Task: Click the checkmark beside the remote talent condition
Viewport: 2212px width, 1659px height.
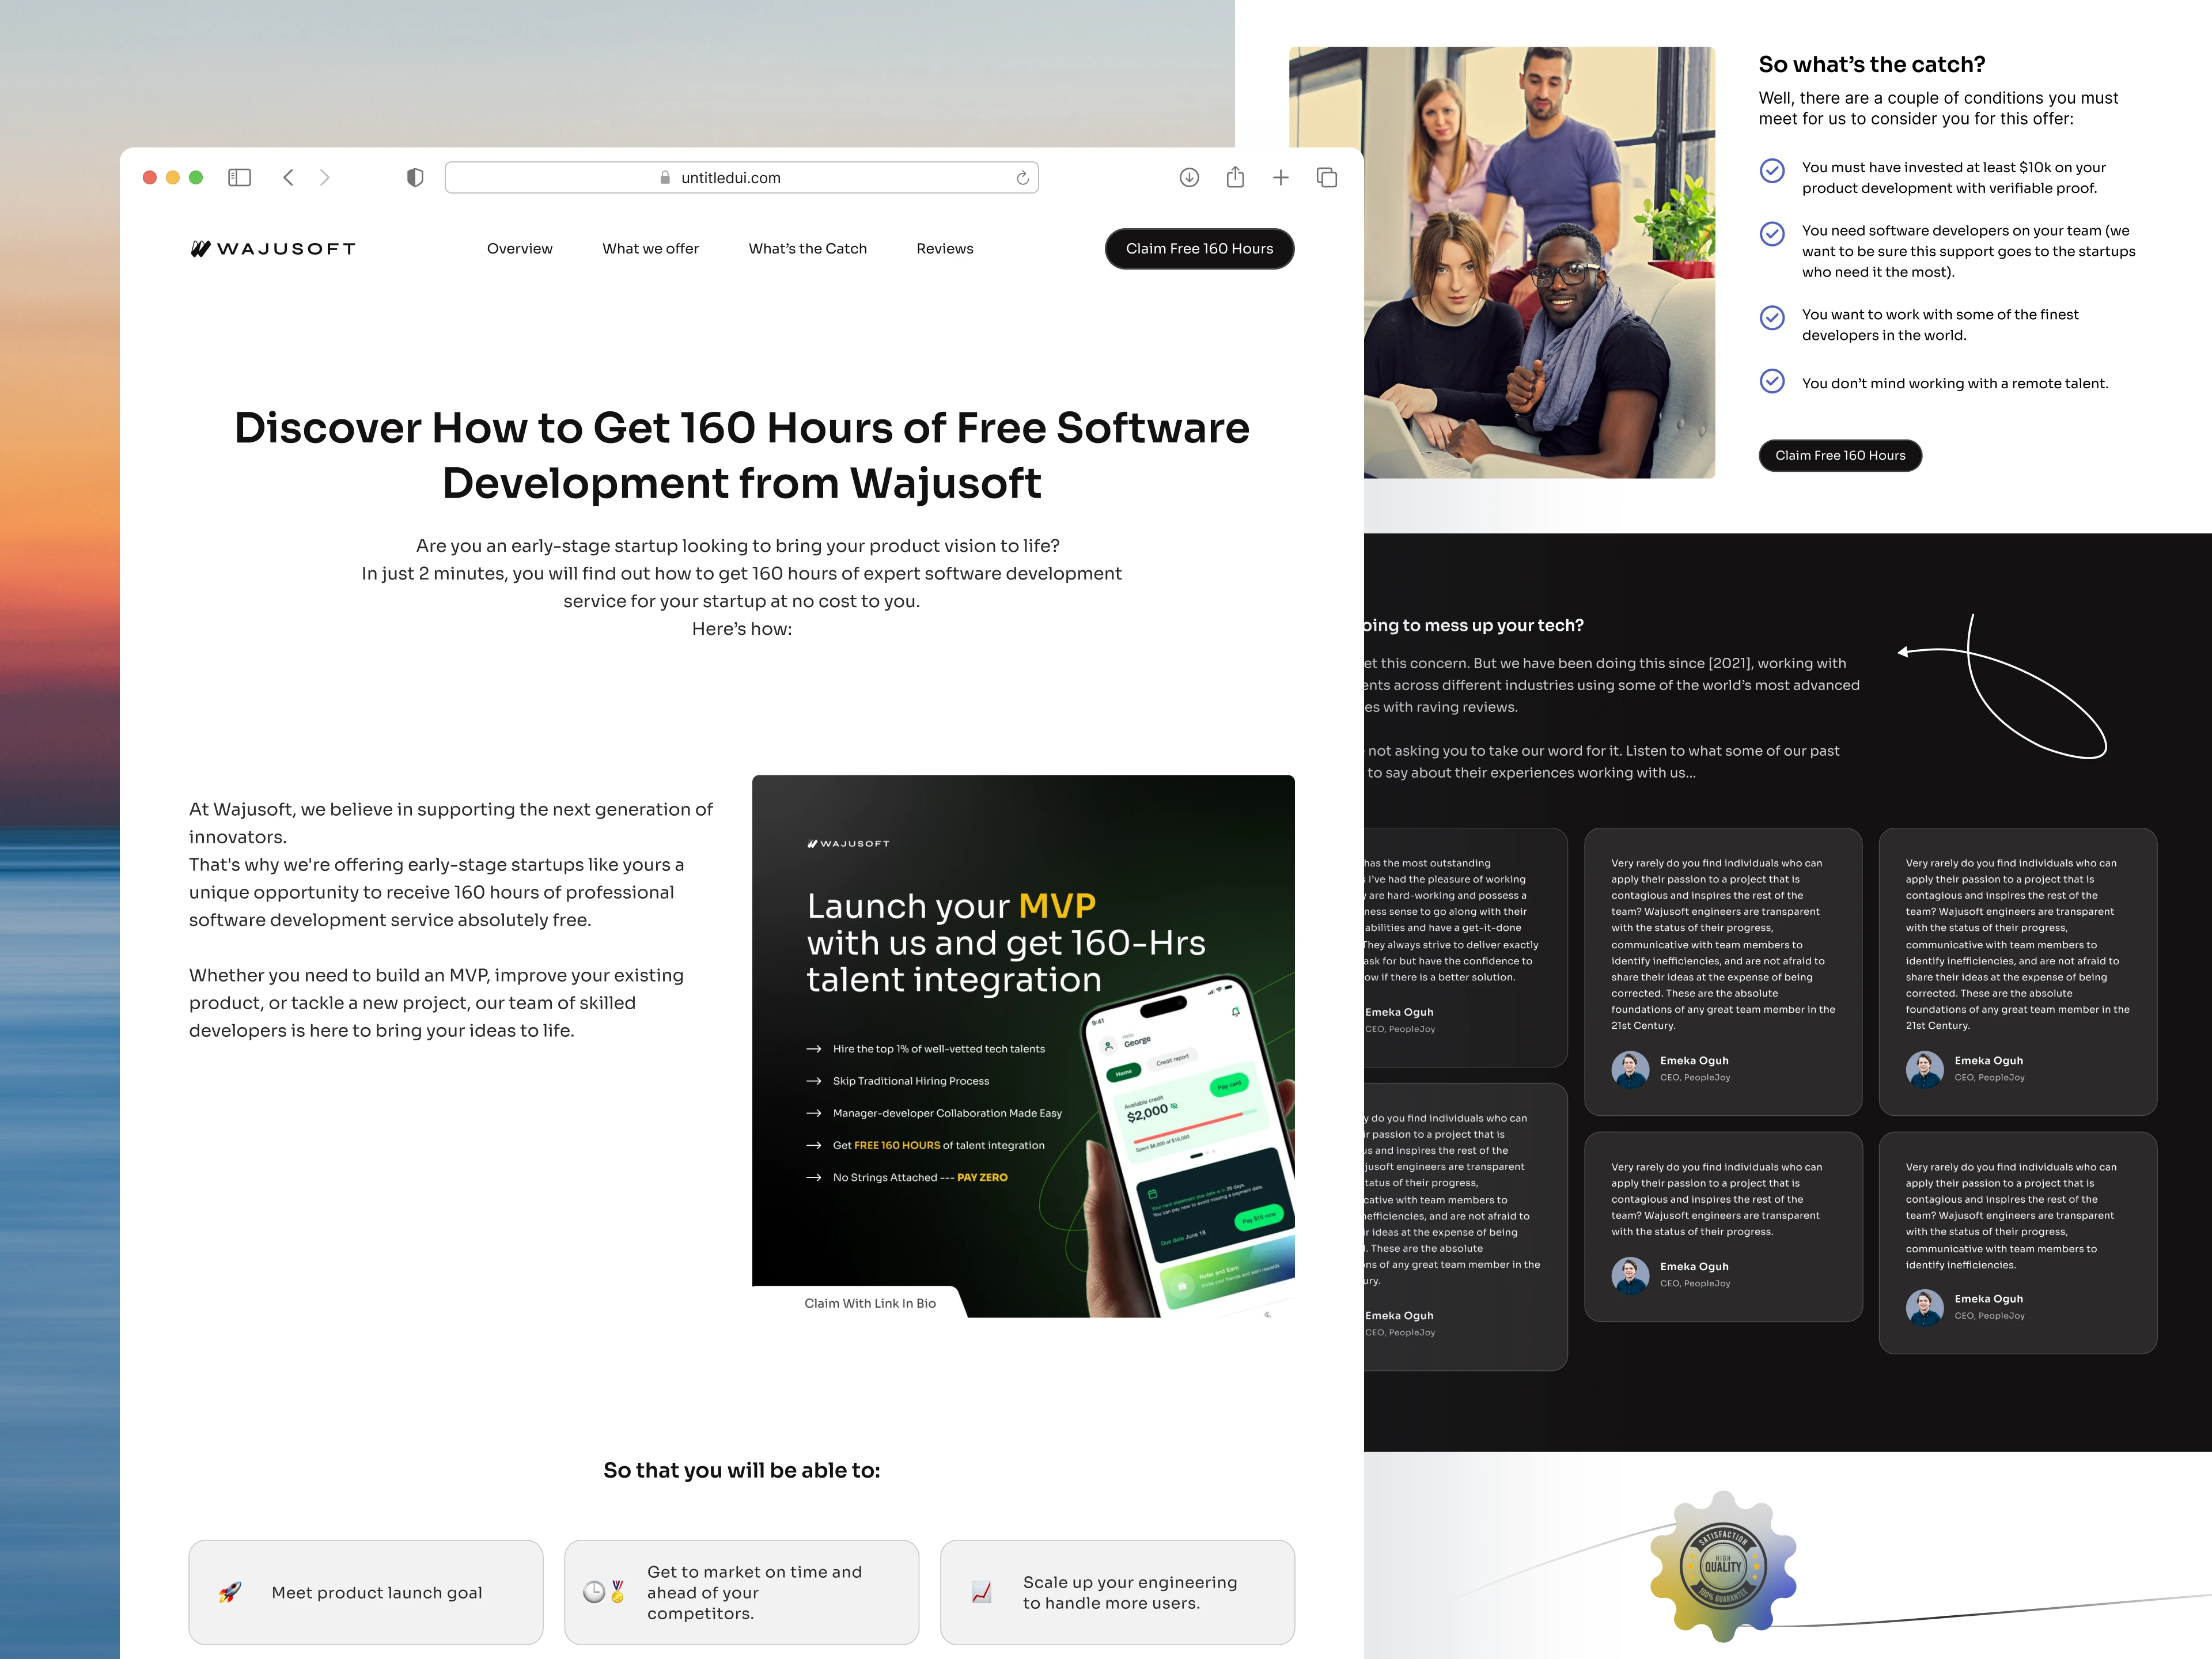Action: [1772, 381]
